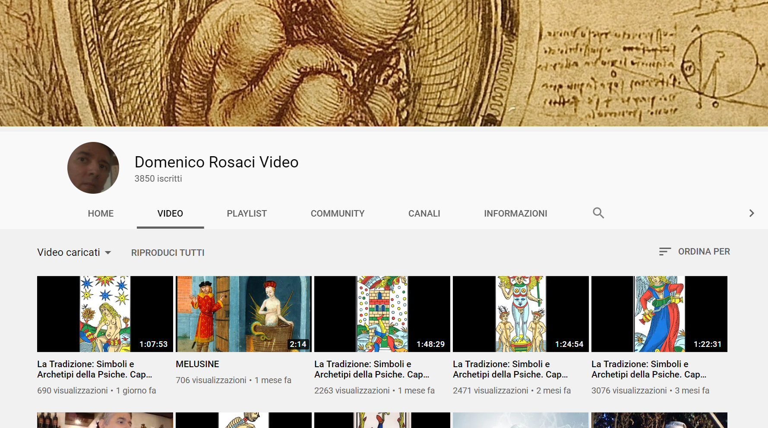The image size is (768, 428).
Task: Open La Tradizione video with 2471 visualizzazioni
Action: click(x=511, y=369)
